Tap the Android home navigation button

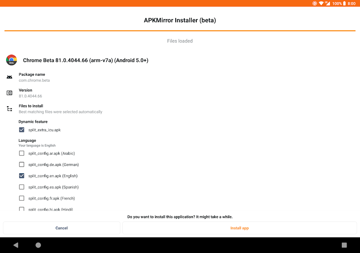pos(38,245)
